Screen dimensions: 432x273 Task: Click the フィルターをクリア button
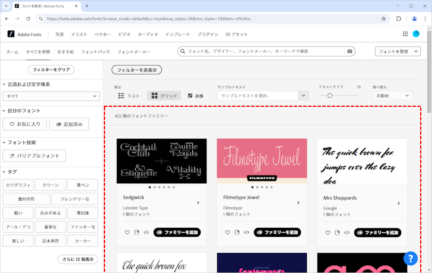50,70
